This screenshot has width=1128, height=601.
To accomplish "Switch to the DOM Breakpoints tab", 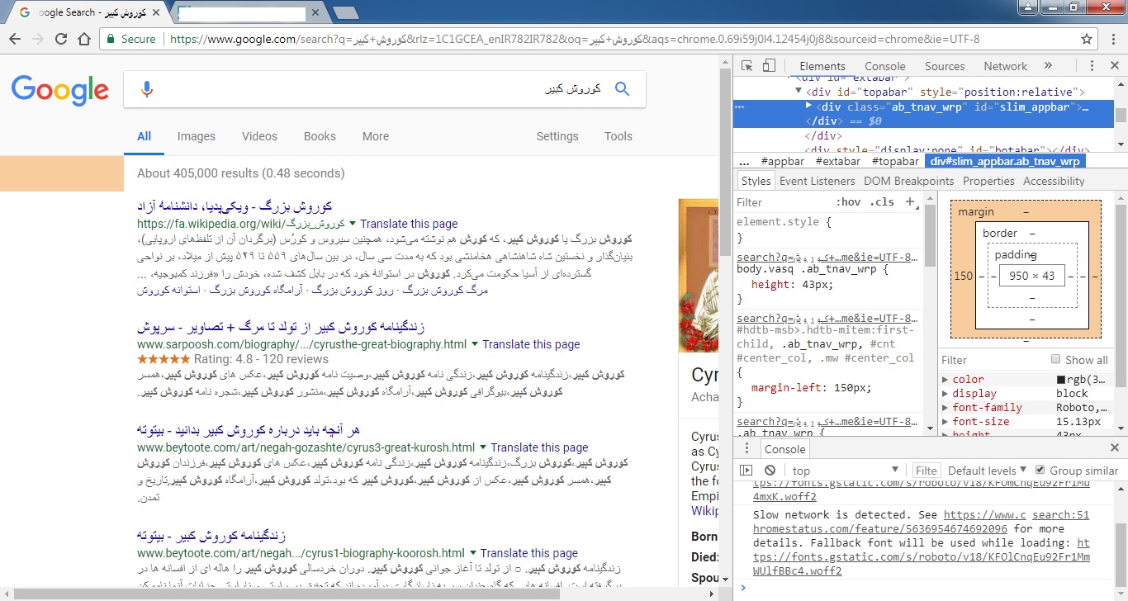I will click(908, 181).
